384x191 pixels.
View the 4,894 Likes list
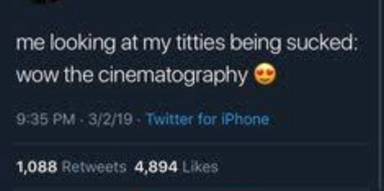coord(176,167)
